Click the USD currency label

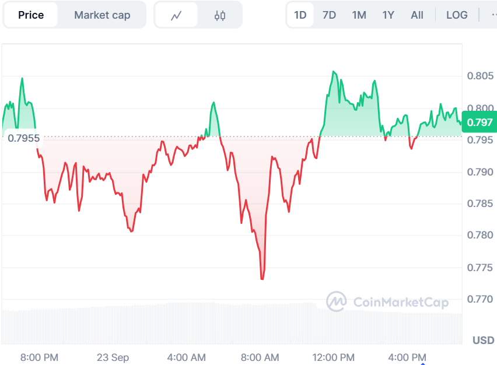[483, 340]
